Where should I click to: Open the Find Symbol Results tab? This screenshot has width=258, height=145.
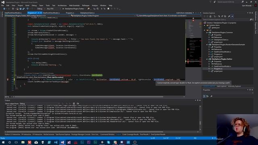click(158, 134)
